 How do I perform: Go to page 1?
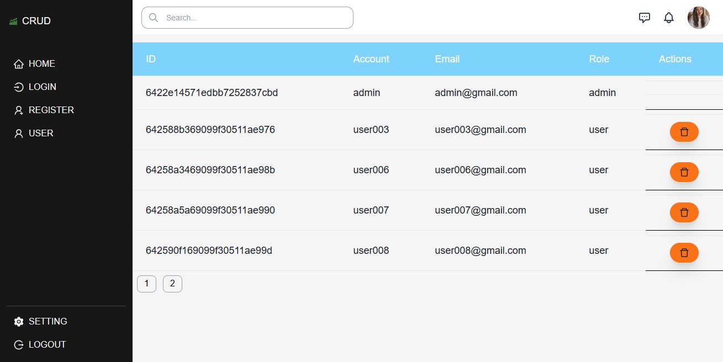pyautogui.click(x=146, y=284)
